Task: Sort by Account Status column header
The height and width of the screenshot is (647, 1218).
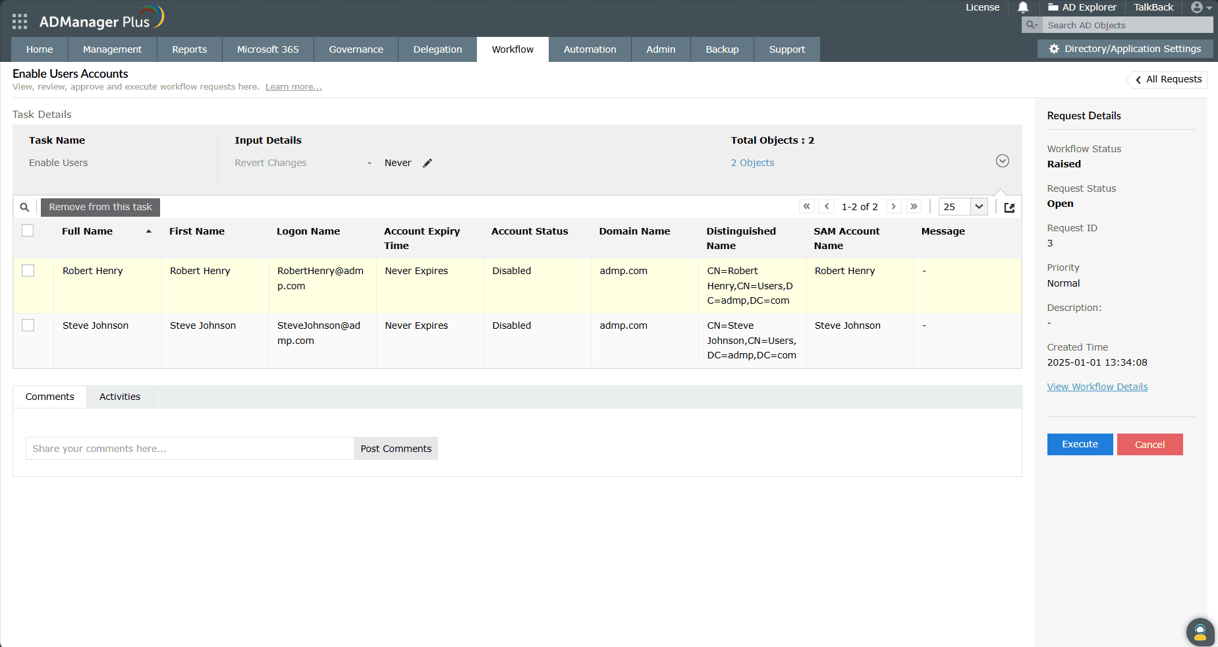Action: tap(530, 231)
